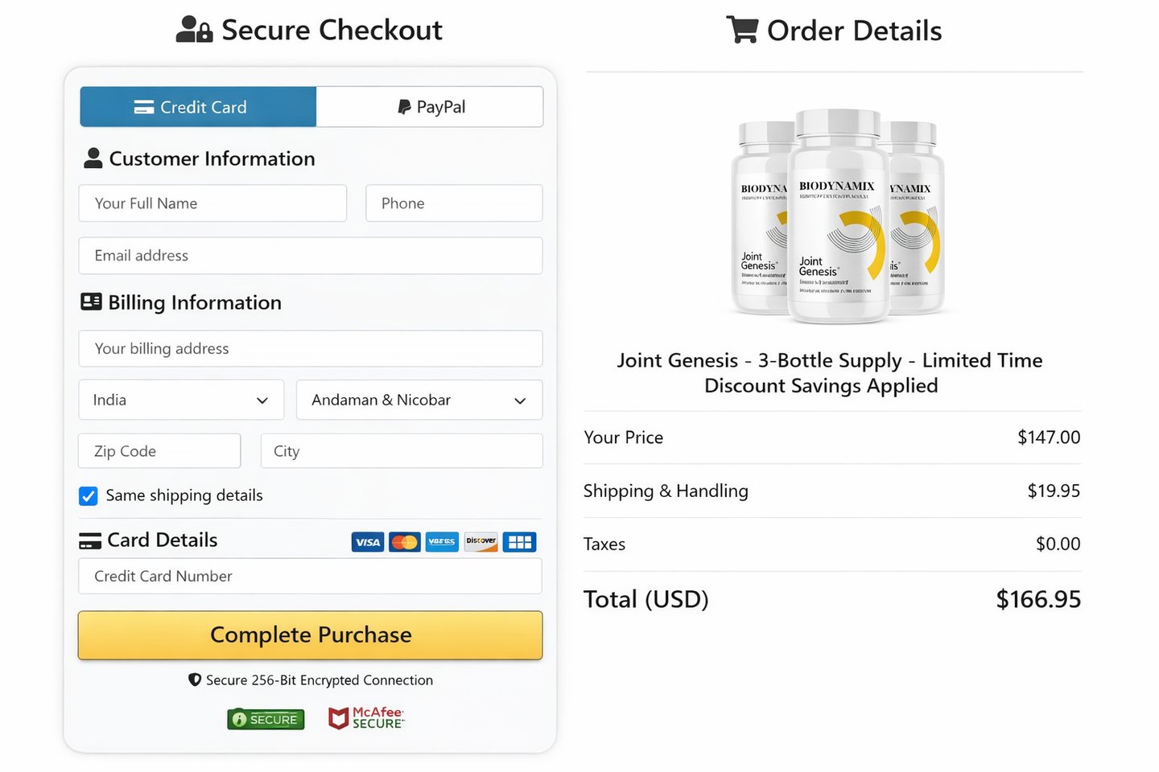Click the shield icon beside encrypted connection
Viewport: 1159px width, 772px height.
[195, 680]
